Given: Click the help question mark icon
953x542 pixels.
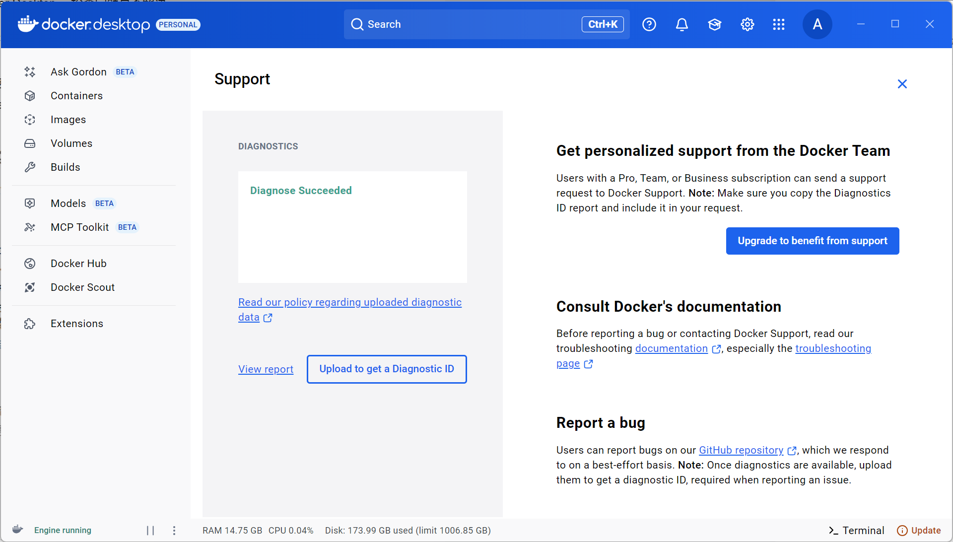Looking at the screenshot, I should [649, 24].
